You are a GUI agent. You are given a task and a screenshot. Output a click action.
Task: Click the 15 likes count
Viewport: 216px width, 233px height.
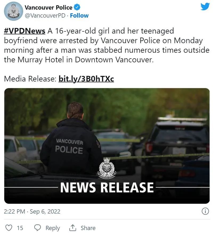20,228
